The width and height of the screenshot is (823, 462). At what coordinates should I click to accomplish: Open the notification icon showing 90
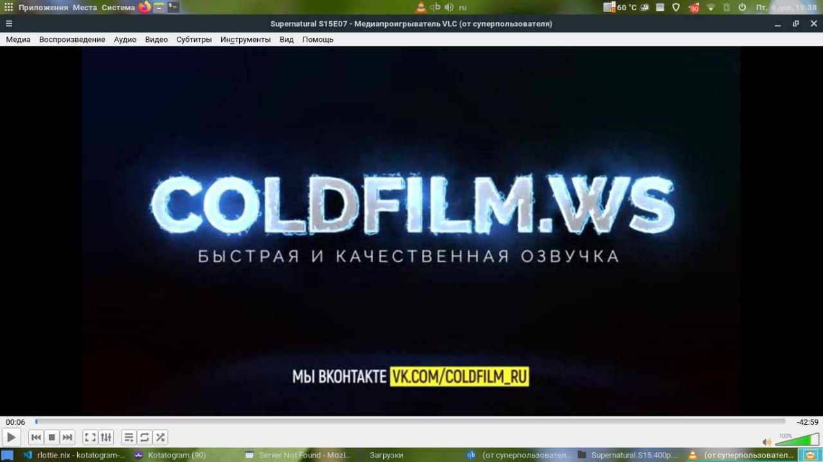tap(694, 8)
